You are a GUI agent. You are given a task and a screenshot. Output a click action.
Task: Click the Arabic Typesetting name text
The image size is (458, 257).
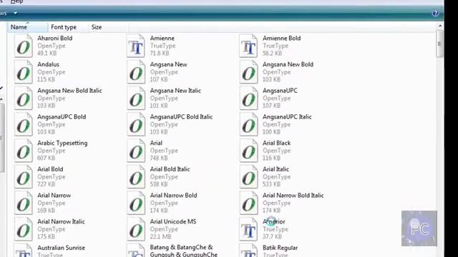click(x=62, y=143)
